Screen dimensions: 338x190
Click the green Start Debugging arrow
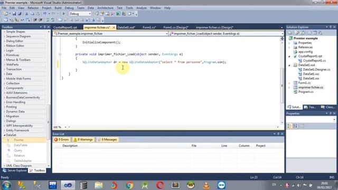point(63,14)
